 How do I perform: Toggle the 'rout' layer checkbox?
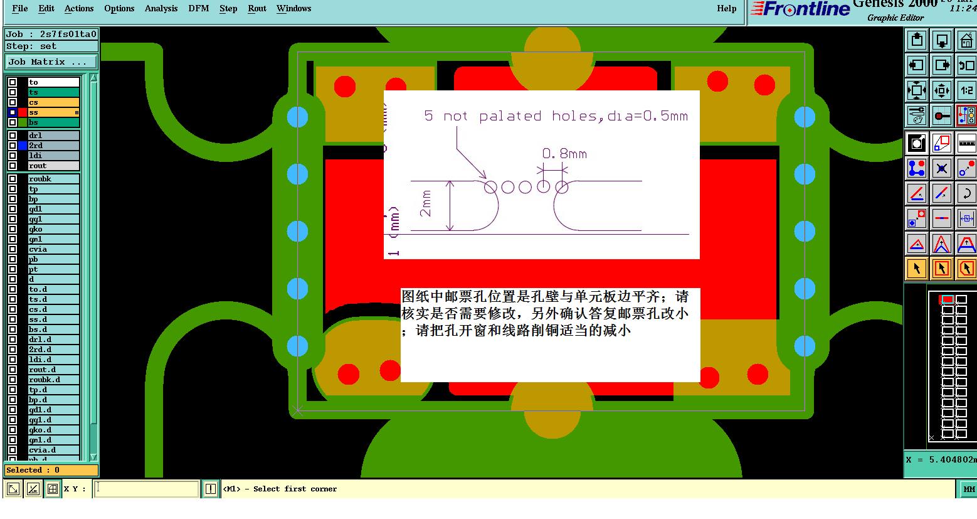(13, 166)
